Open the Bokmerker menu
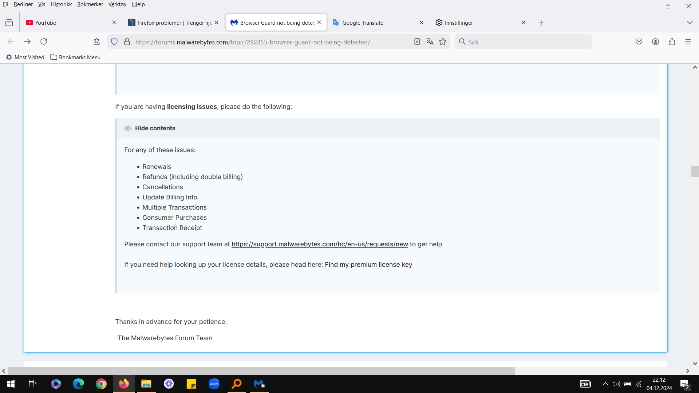The width and height of the screenshot is (699, 393). 90,4
